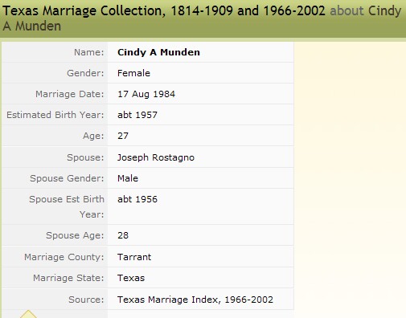Click the spouse name Joseph Rostagno
Image resolution: width=406 pixels, height=318 pixels.
156,157
